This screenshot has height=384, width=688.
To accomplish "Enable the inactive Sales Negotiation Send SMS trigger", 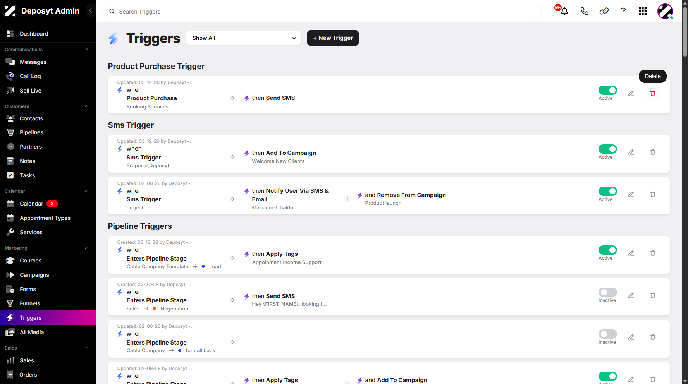I will (x=608, y=292).
